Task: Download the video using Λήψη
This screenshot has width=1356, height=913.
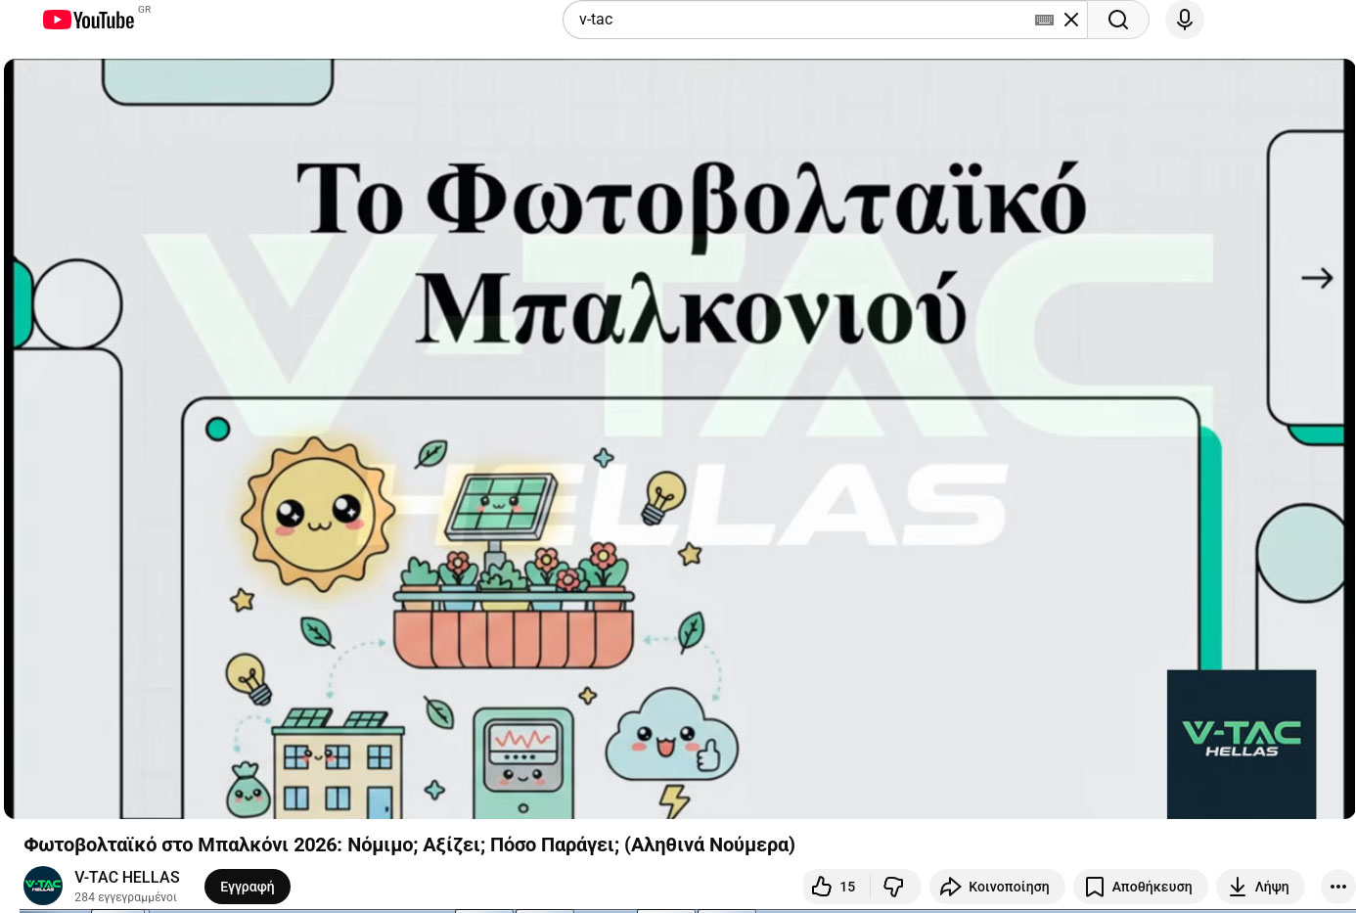Action: 1259,887
